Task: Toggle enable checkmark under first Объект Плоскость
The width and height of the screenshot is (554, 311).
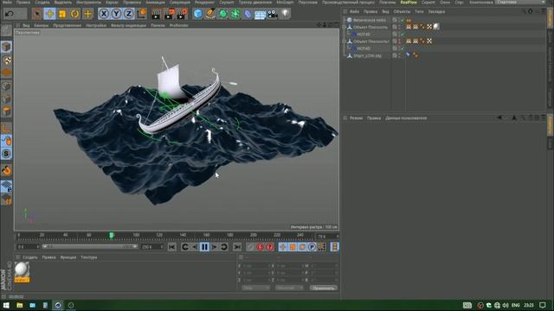Action: point(403,35)
